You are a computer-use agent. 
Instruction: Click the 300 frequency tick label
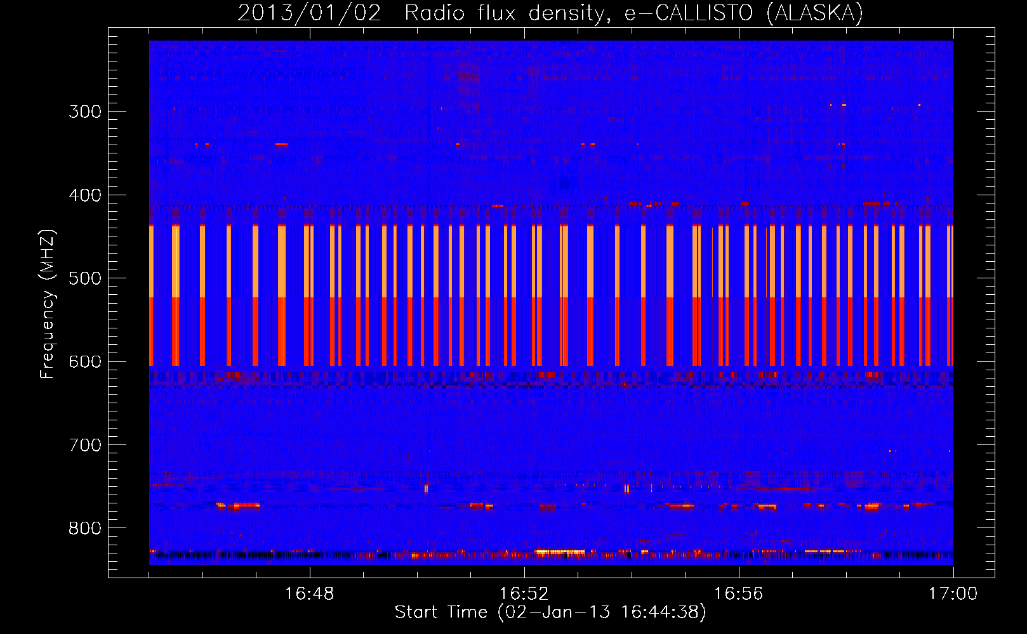(85, 112)
